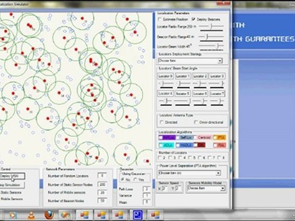Click the Locator 2 button
The image size is (295, 221).
click(200, 76)
